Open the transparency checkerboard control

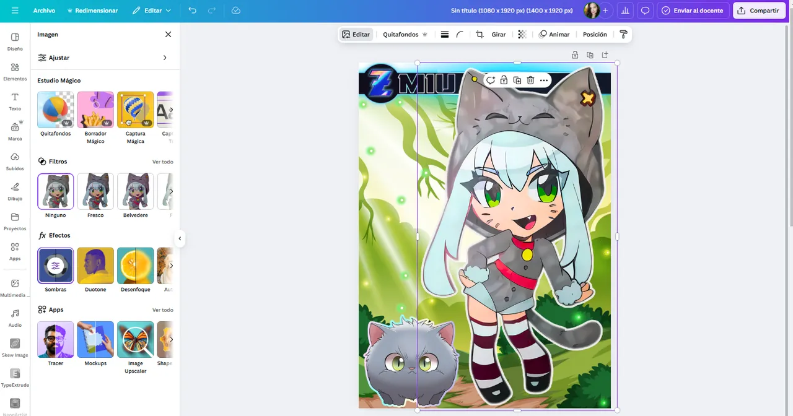tap(522, 35)
